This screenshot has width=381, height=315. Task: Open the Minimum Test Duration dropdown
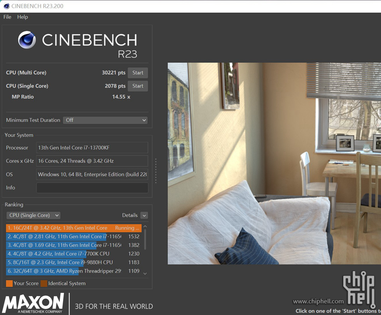(105, 120)
